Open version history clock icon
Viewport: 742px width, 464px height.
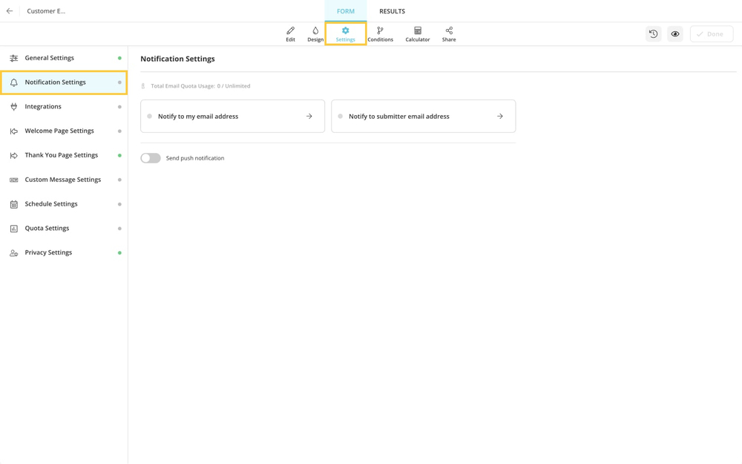(x=653, y=34)
